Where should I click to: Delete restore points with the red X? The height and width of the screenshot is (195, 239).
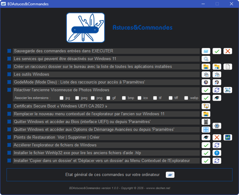[x=217, y=137]
